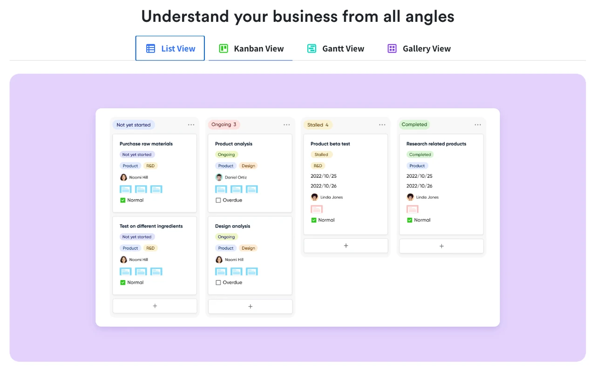596x370 pixels.
Task: Open the Not yet started column options menu
Action: (191, 125)
